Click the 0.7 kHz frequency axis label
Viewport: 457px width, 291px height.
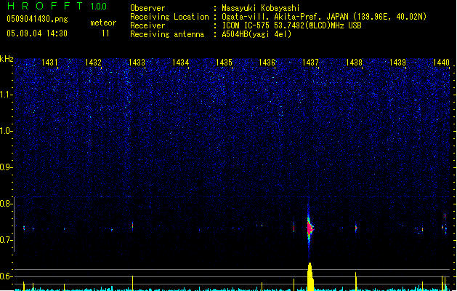pos(7,240)
